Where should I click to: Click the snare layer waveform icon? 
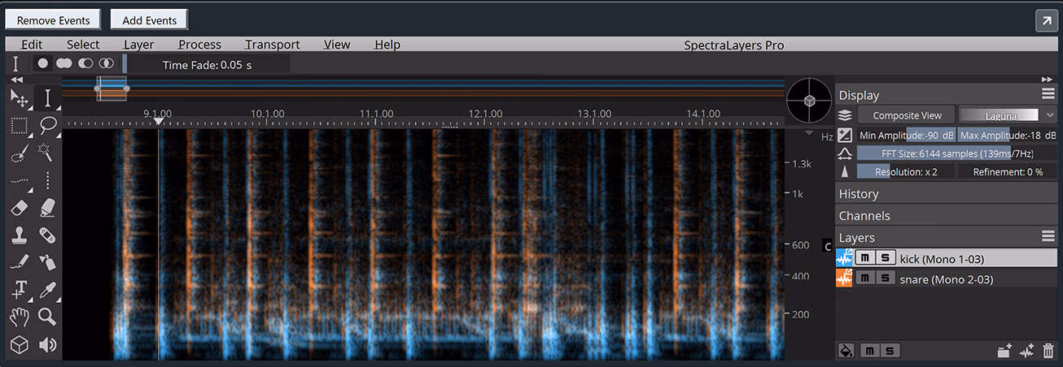[844, 278]
